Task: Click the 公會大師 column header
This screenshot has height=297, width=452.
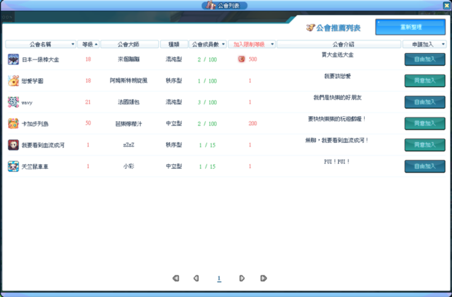Action: pos(129,44)
